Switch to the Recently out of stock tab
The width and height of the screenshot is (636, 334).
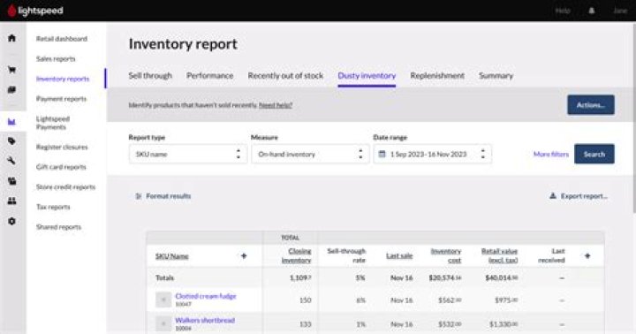[285, 76]
